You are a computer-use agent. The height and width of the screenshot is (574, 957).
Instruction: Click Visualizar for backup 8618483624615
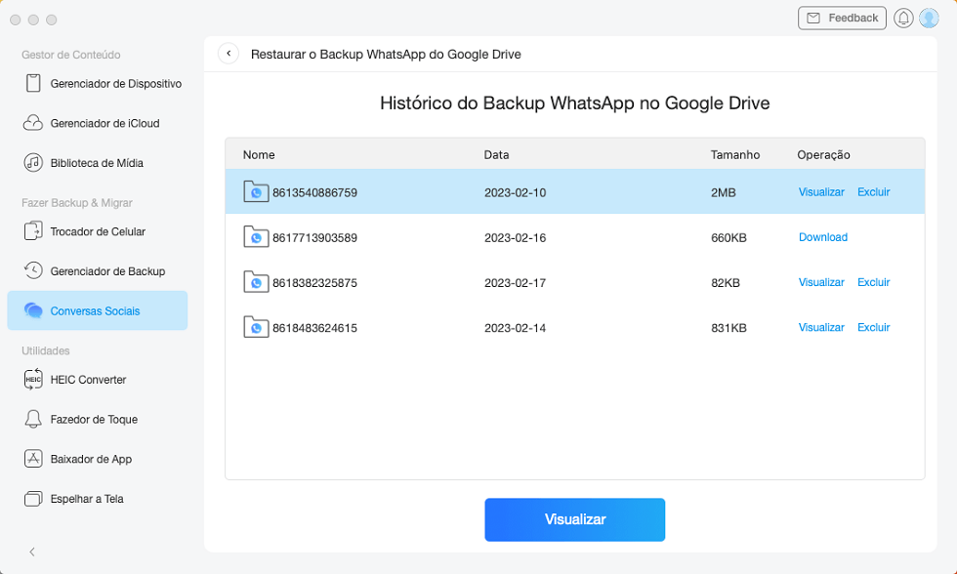821,328
